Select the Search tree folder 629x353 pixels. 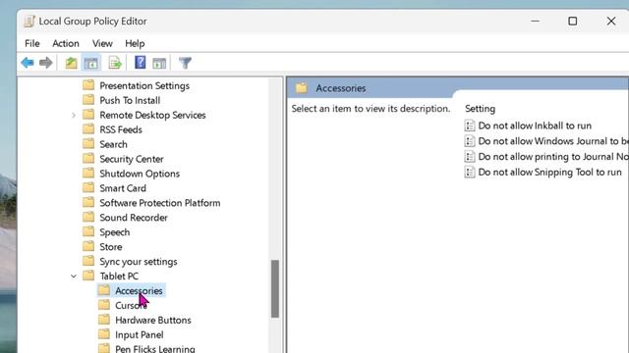click(x=114, y=144)
